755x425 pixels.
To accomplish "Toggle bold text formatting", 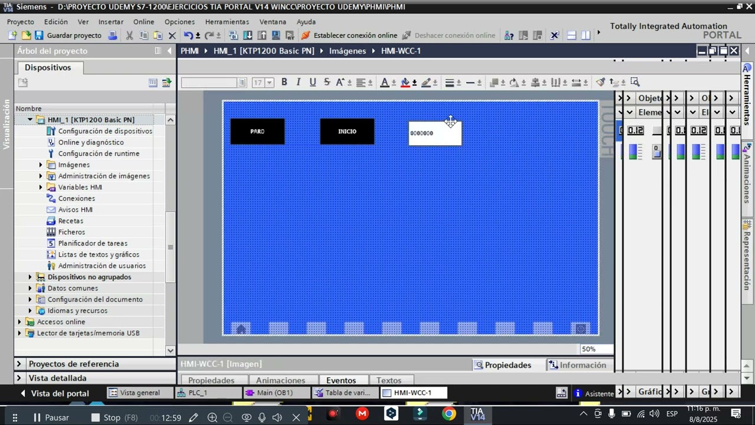I will 284,82.
